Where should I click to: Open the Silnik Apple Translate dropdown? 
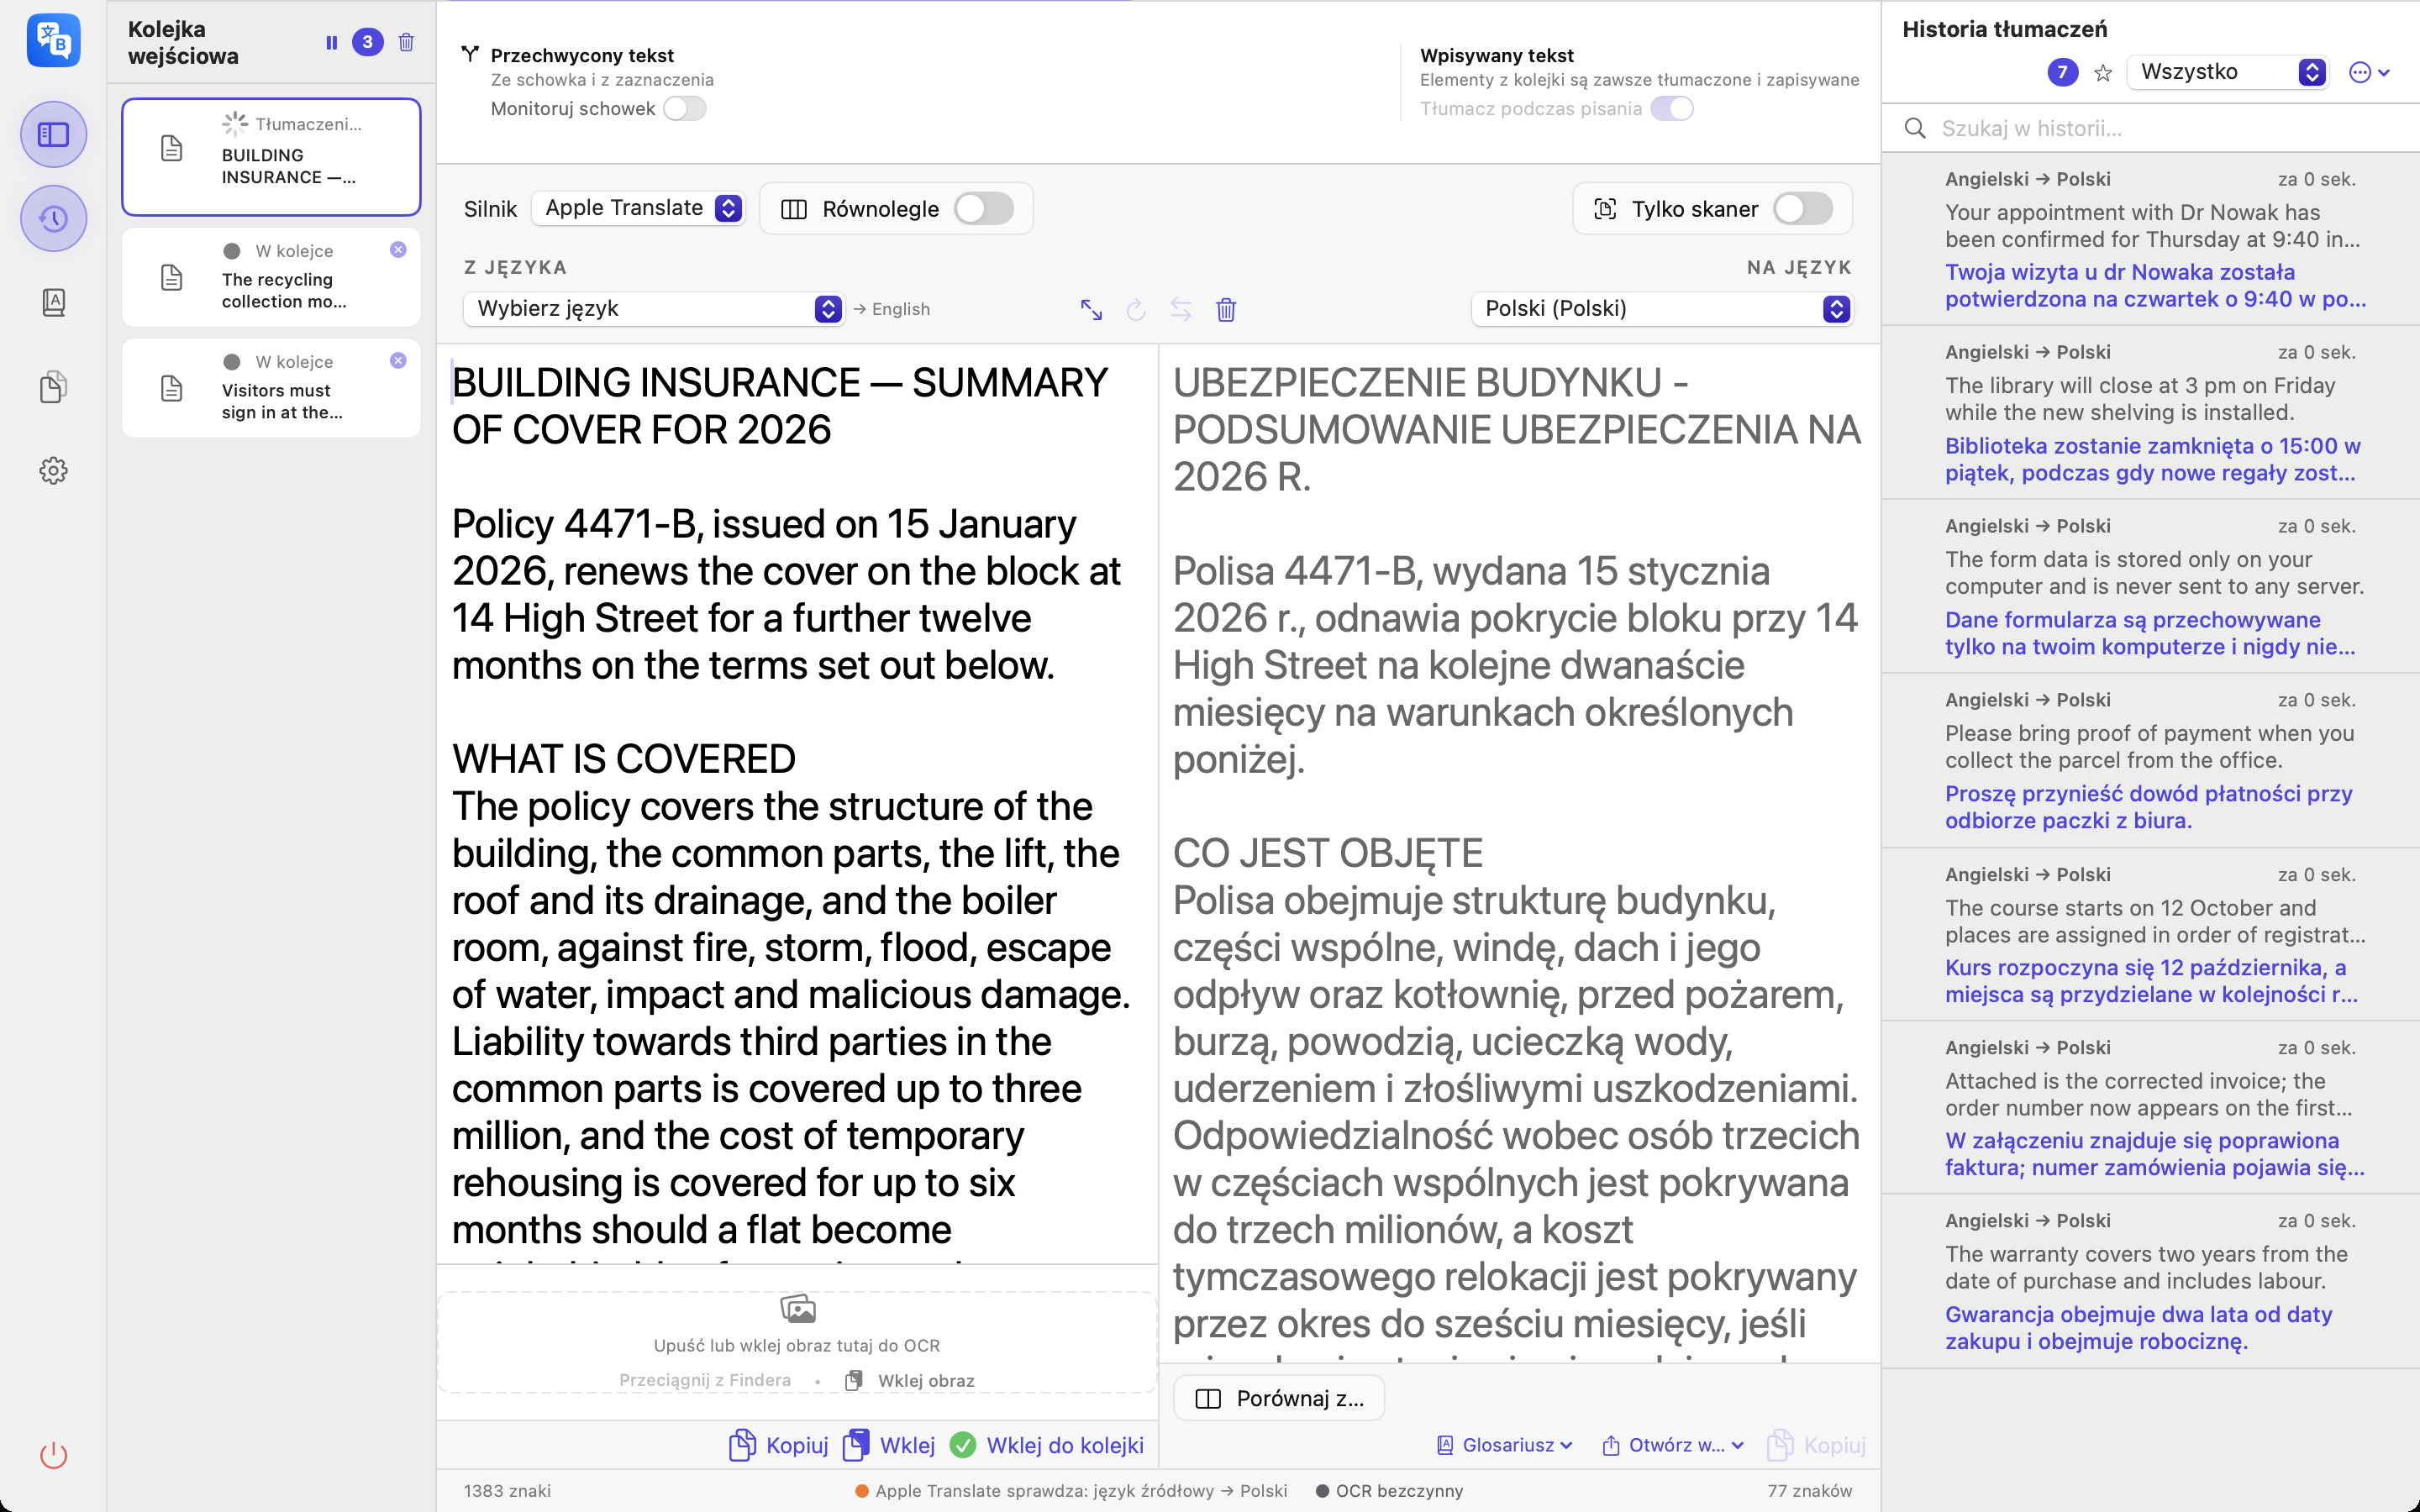(638, 208)
